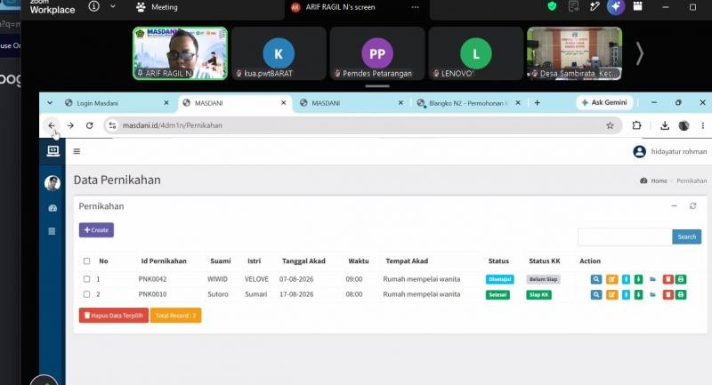This screenshot has width=712, height=385.
Task: Select kua.pwtBARAT participant tile
Action: (279, 53)
